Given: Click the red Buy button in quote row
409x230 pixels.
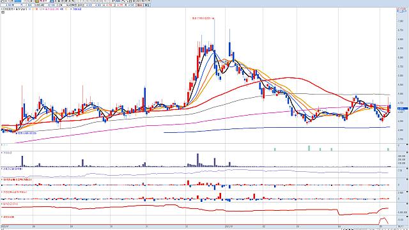Looking at the screenshot, I should coord(140,5).
